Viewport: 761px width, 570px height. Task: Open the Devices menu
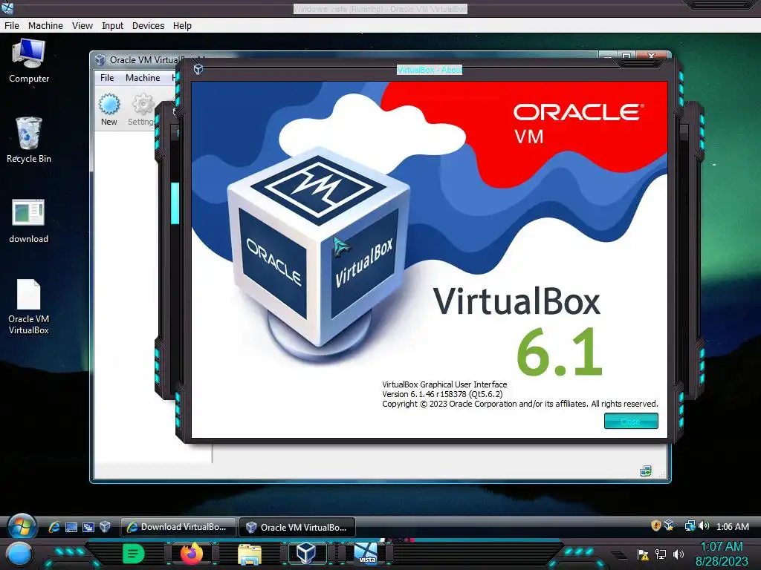149,26
